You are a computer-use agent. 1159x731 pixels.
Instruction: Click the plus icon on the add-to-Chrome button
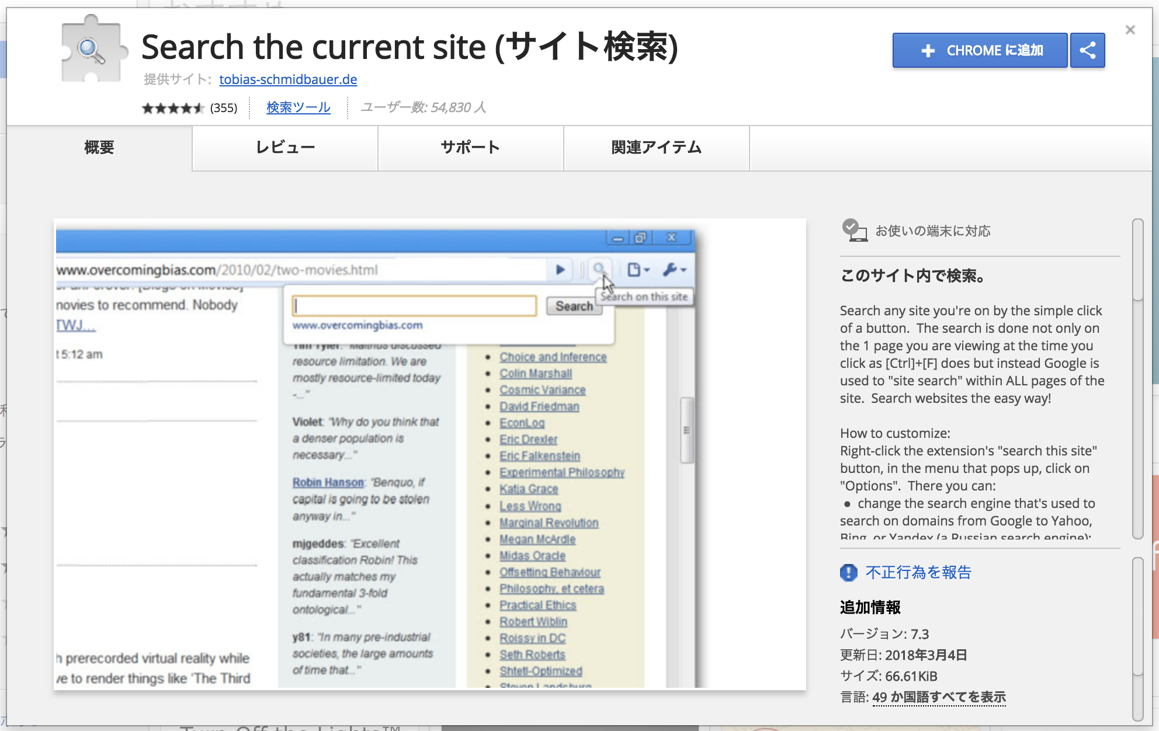928,51
